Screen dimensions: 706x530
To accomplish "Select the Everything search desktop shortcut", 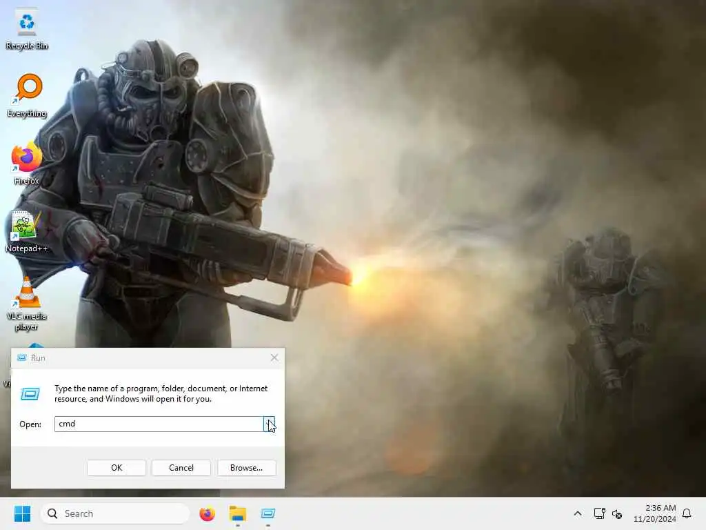I will tap(27, 95).
